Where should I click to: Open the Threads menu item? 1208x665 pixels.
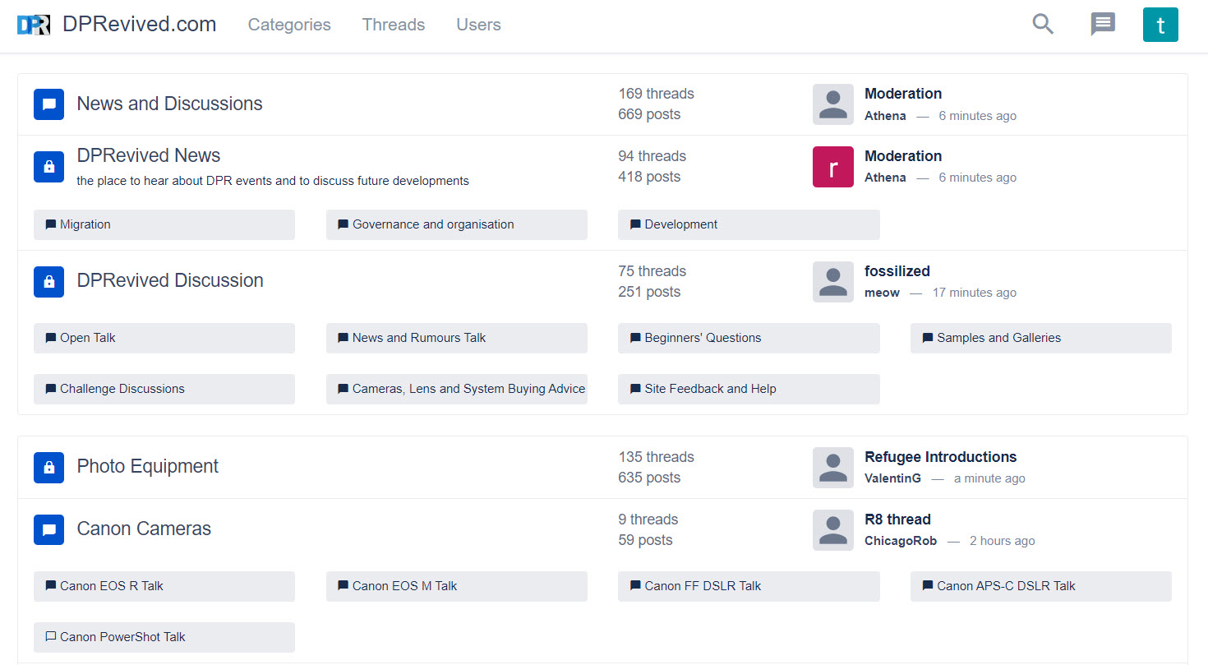394,25
